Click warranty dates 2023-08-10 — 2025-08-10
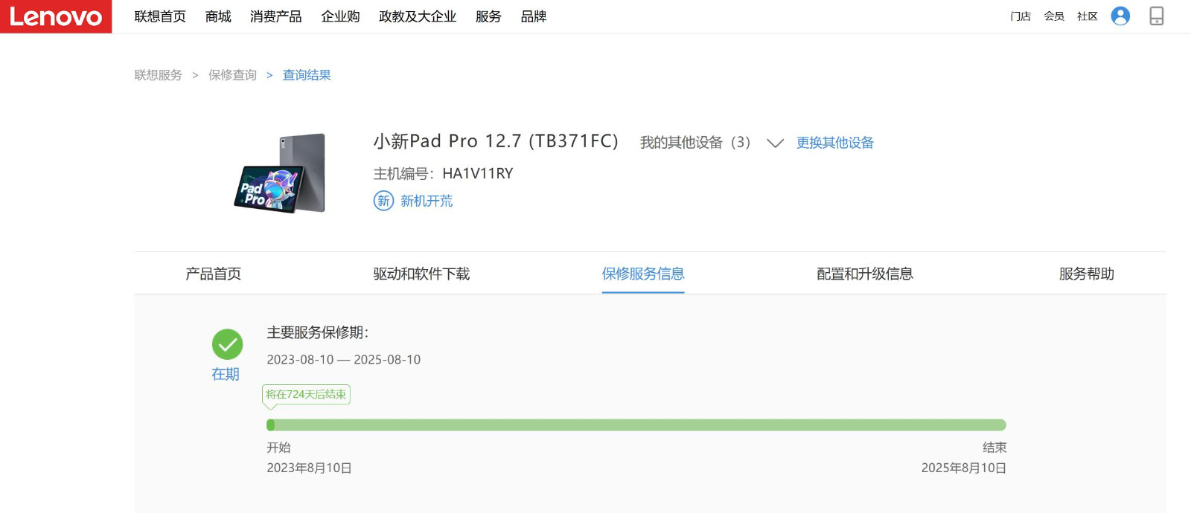Image resolution: width=1191 pixels, height=513 pixels. pyautogui.click(x=344, y=360)
